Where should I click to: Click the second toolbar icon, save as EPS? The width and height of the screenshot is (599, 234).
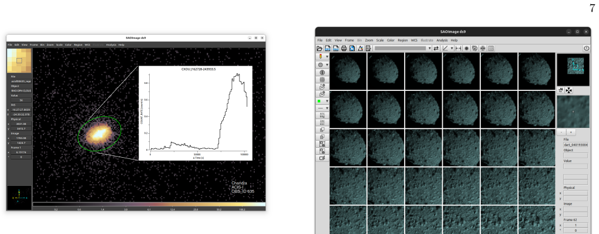pyautogui.click(x=328, y=49)
